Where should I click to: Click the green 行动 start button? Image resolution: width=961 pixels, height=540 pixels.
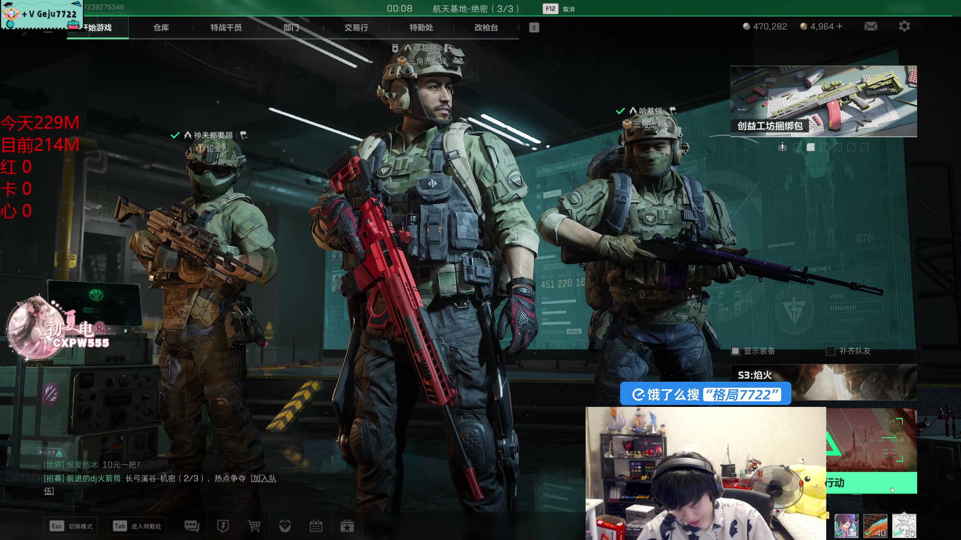point(871,483)
